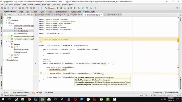Open Chrome from the taskbar
The image size is (182, 102).
[x=29, y=99]
